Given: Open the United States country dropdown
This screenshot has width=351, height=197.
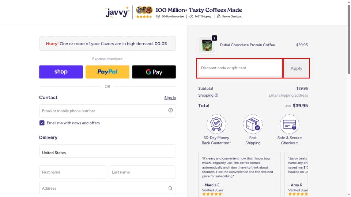Looking at the screenshot, I should point(107,151).
